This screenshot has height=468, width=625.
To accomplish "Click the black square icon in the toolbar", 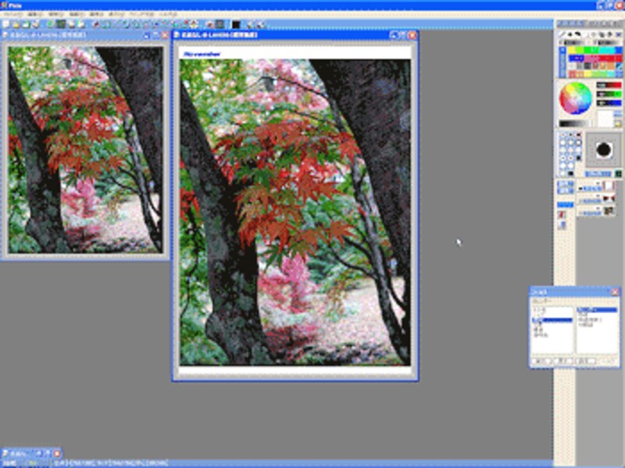I will tap(236, 24).
